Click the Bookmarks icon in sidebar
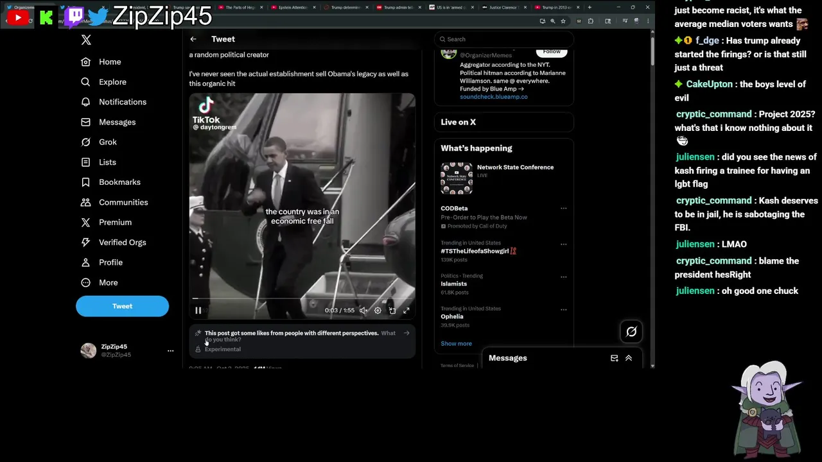This screenshot has width=822, height=462. coord(85,182)
